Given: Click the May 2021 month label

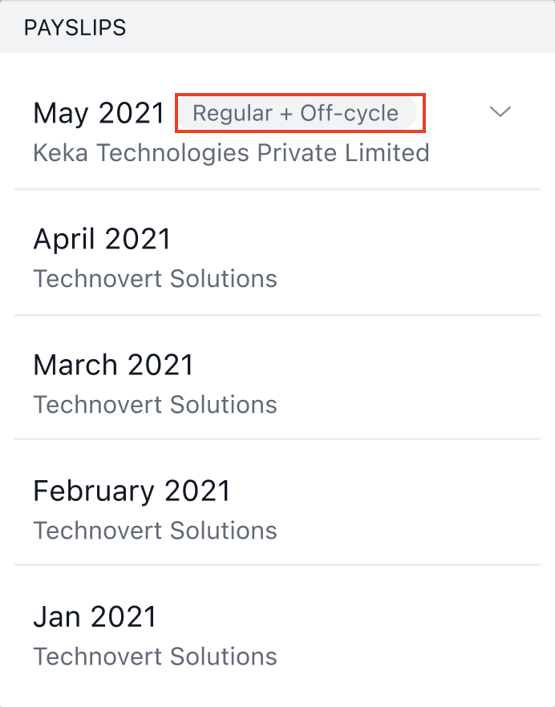Looking at the screenshot, I should point(99,113).
